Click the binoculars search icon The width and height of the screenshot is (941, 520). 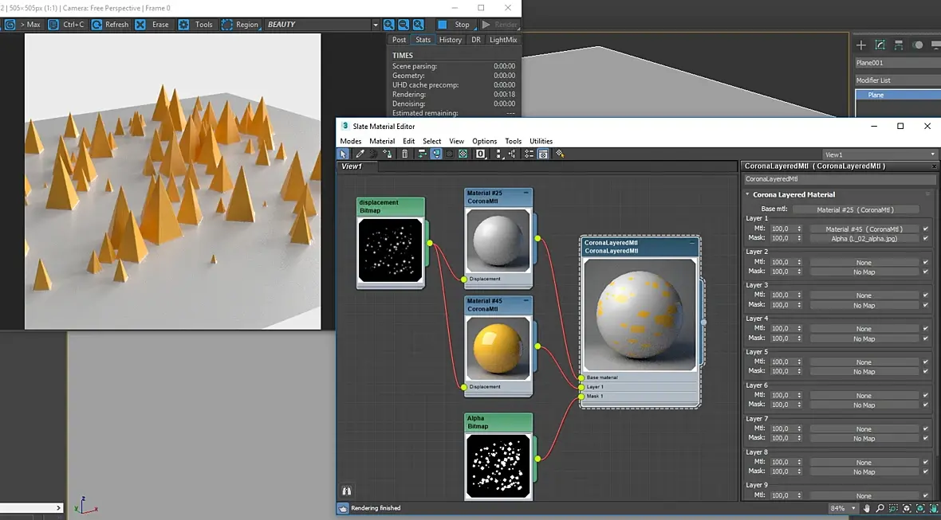(346, 491)
